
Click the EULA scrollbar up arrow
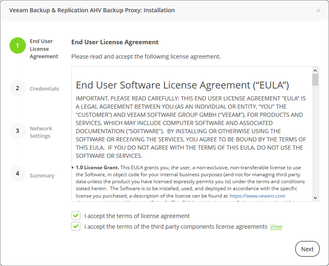[x=315, y=70]
